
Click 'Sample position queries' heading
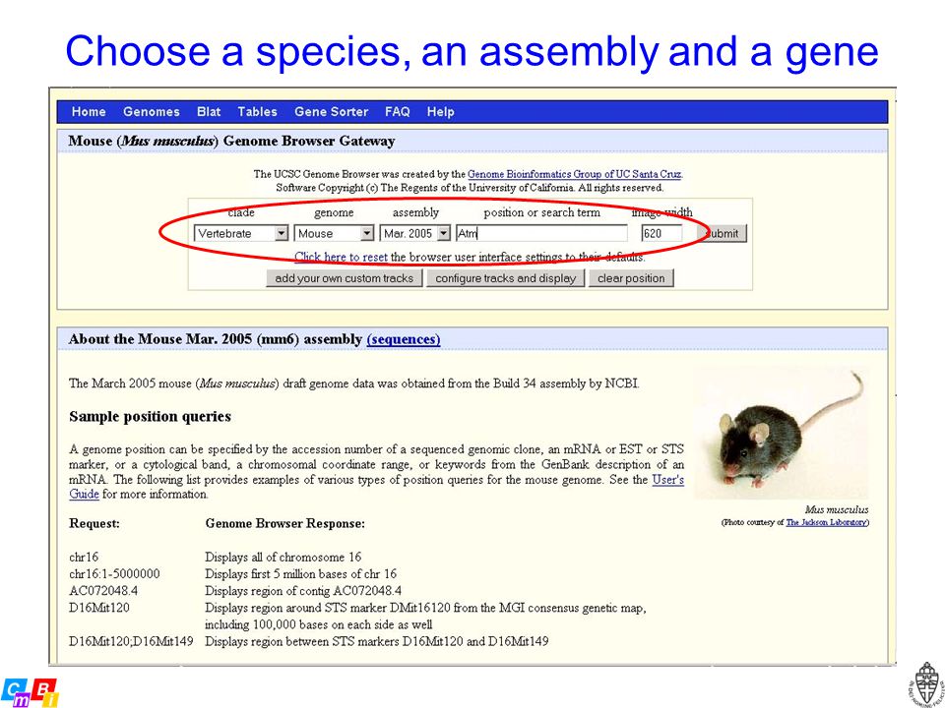tap(150, 417)
